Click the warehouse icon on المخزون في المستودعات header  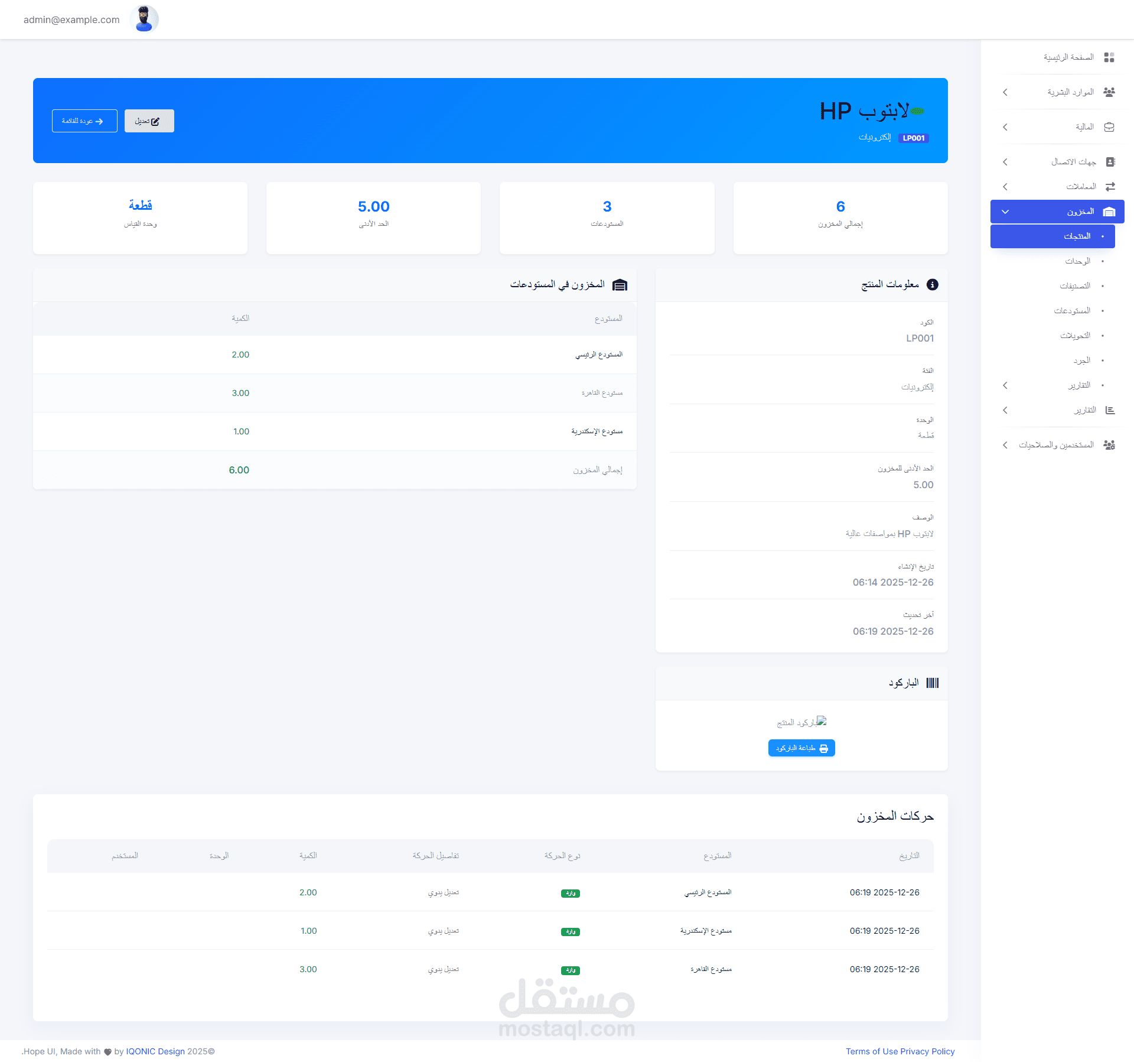(620, 285)
